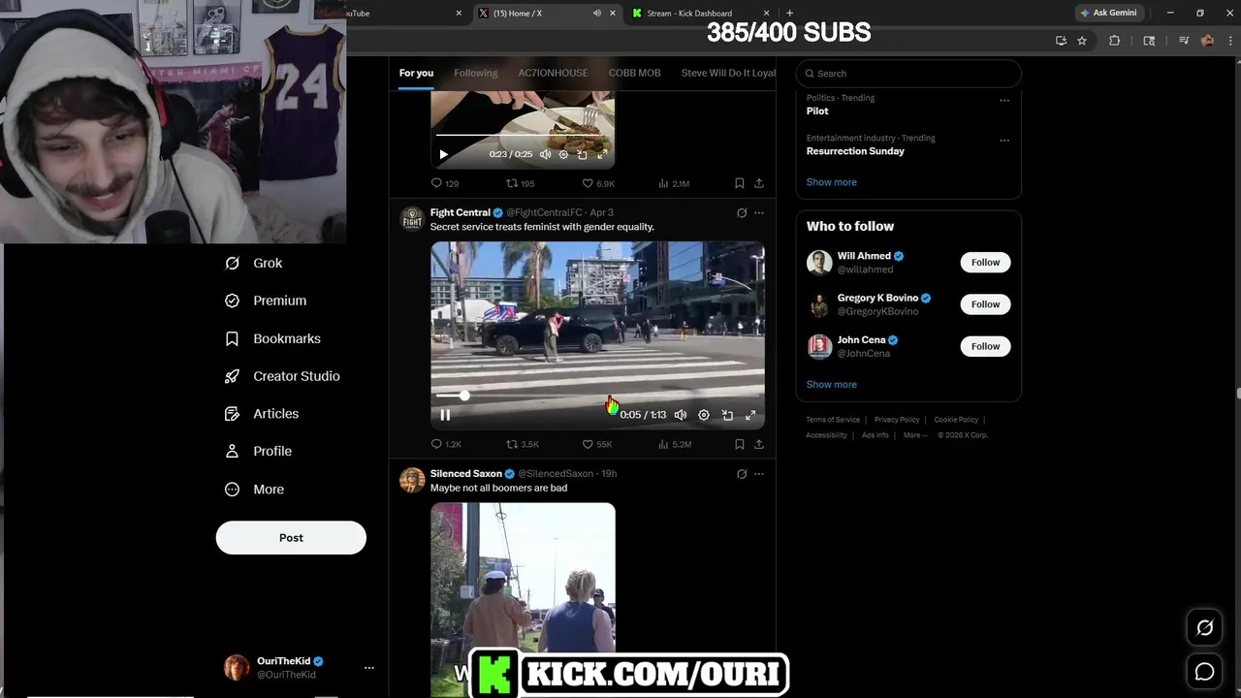Toggle picture-in-picture on Fight Central video
Viewport: 1241px width, 698px height.
[727, 415]
